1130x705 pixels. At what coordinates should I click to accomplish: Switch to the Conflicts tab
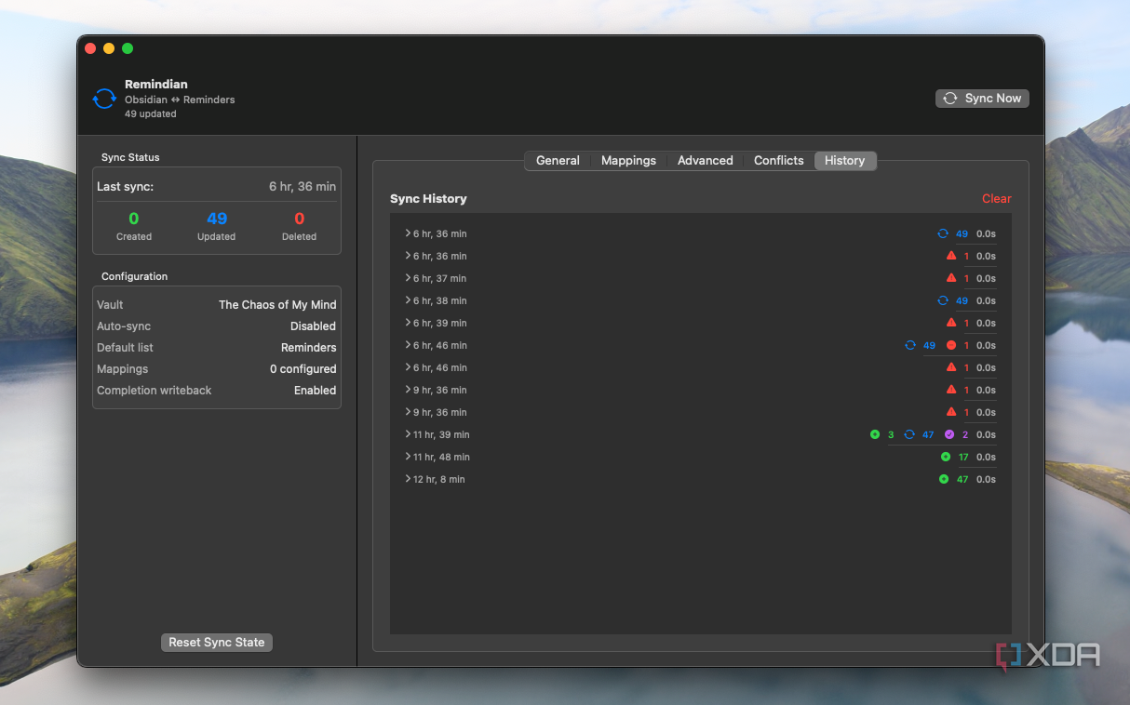(778, 161)
